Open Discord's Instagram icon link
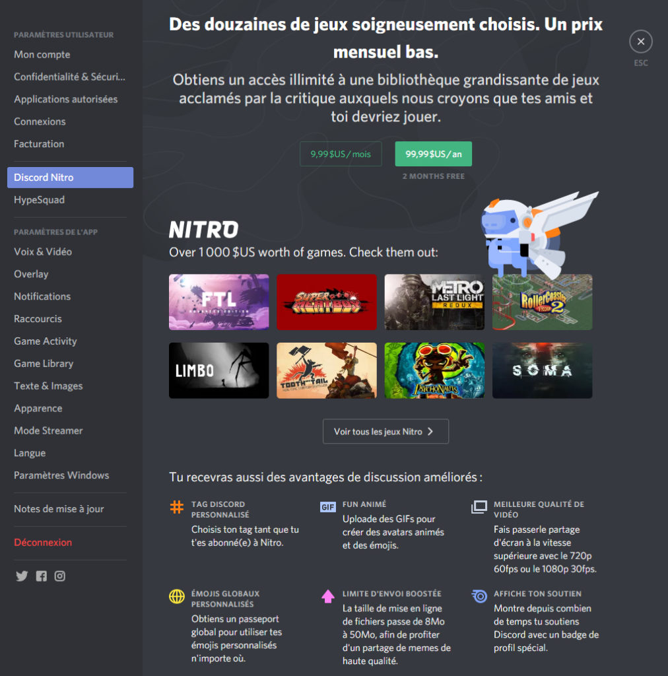668x676 pixels. tap(60, 576)
